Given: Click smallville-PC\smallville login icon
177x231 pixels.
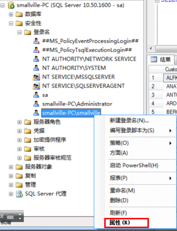Looking at the screenshot, I should tap(36, 113).
